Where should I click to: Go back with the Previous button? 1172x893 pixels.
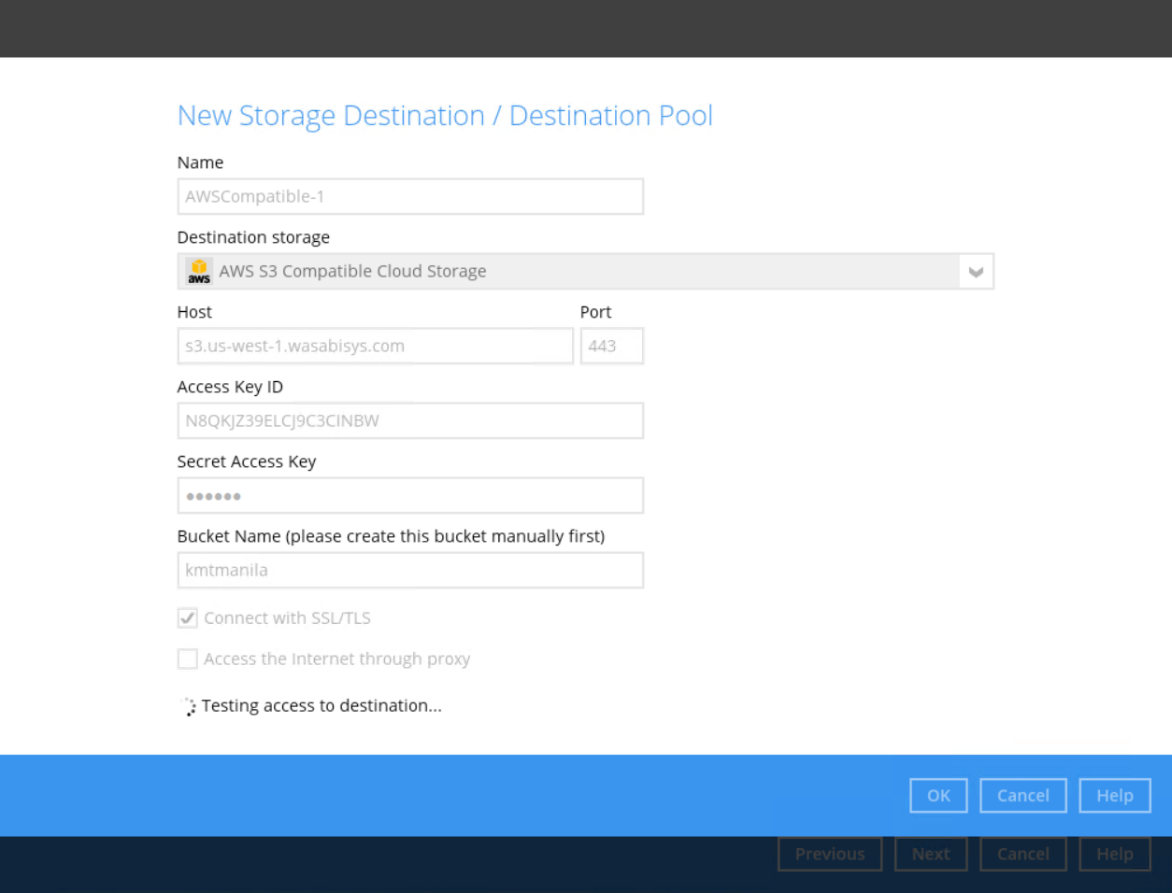829,854
